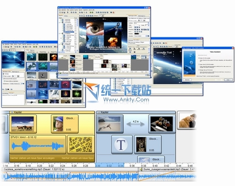Open the animation dropdown in center properties panel
This screenshot has width=235, height=186.
point(146,36)
